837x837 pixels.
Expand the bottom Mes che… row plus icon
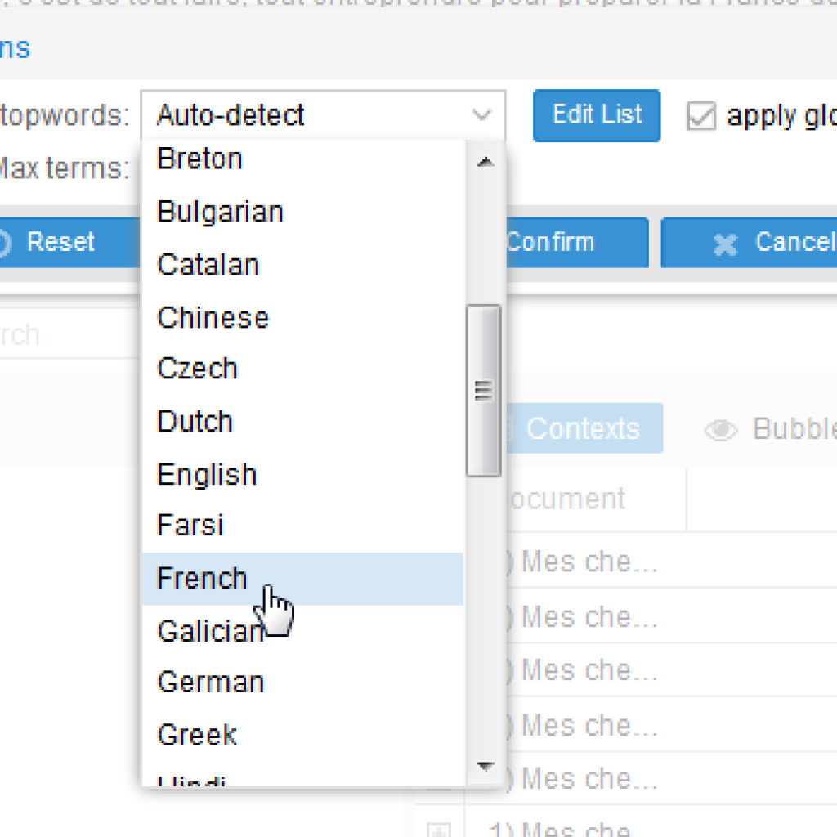pyautogui.click(x=439, y=830)
